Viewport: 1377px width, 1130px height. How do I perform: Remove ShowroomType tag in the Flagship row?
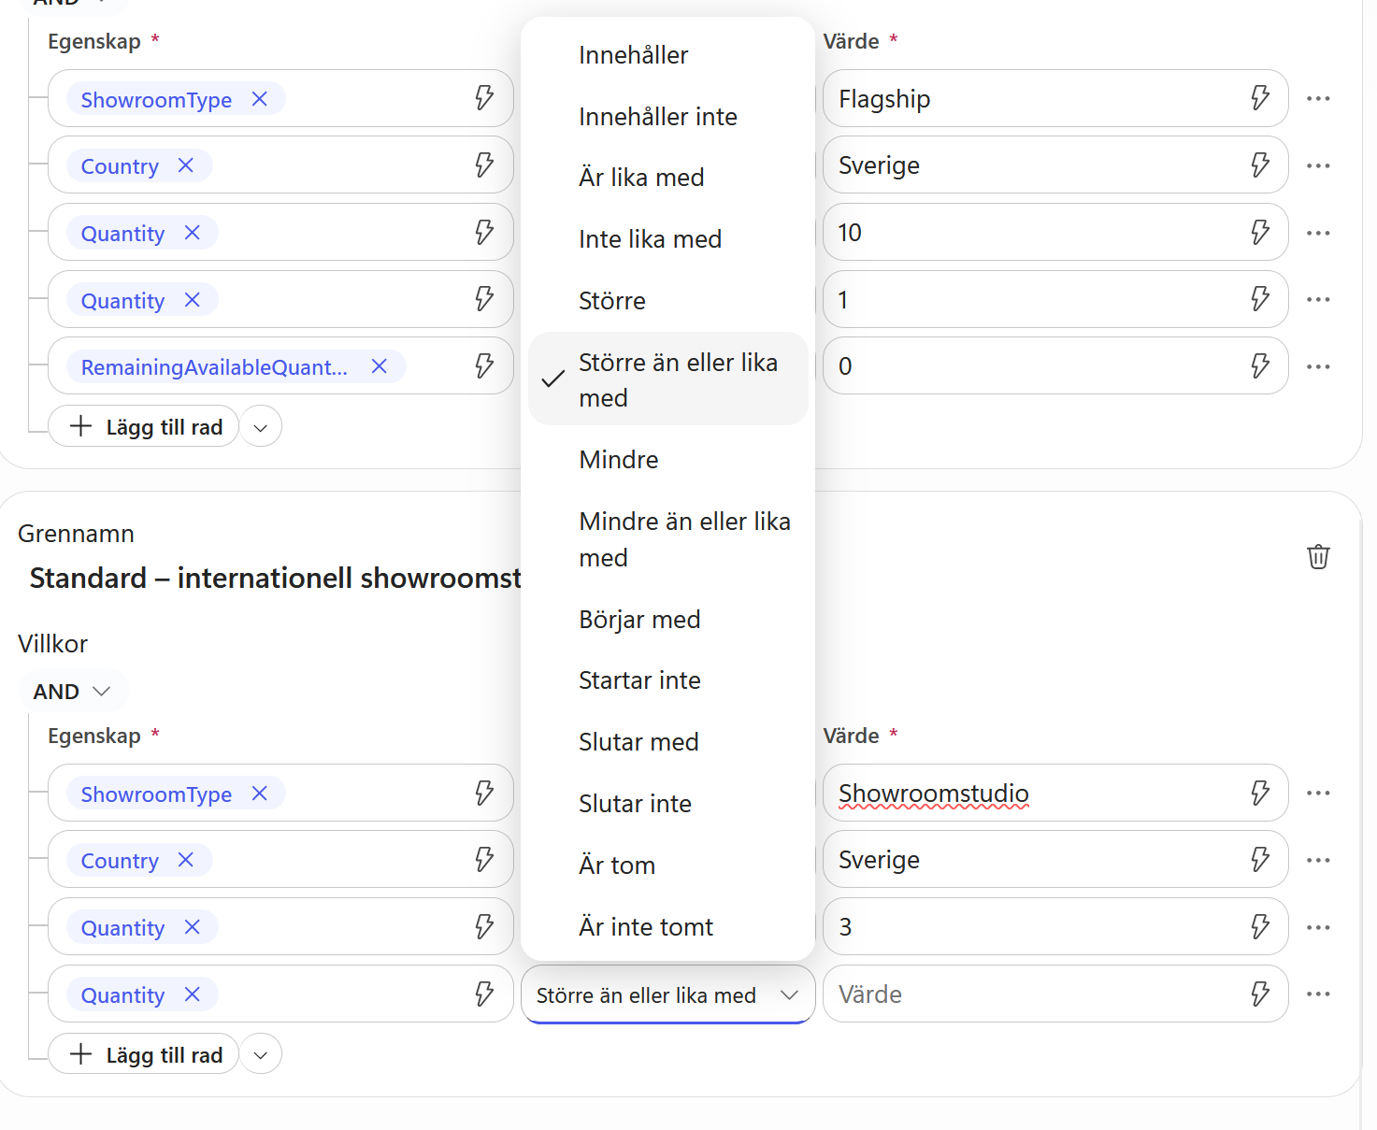click(260, 99)
